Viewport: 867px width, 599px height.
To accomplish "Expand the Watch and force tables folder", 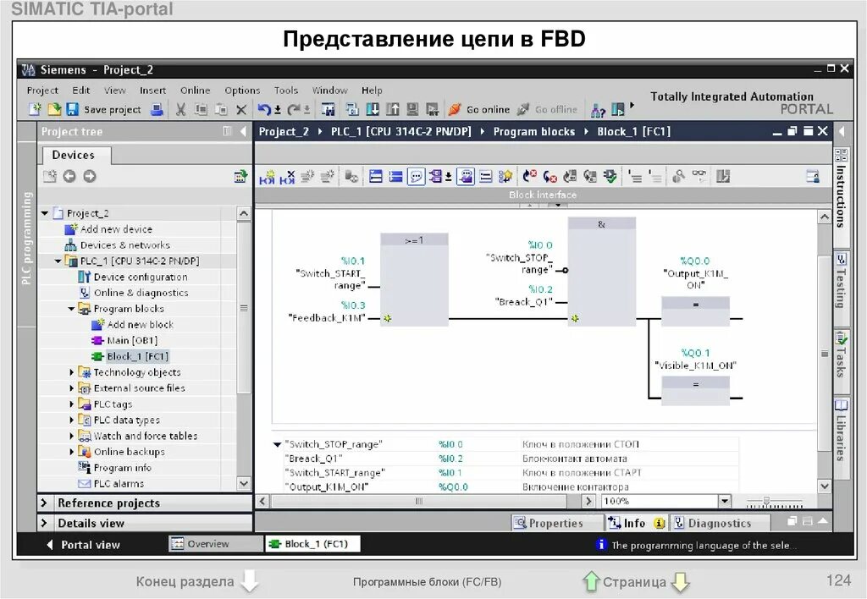I will pyautogui.click(x=71, y=436).
